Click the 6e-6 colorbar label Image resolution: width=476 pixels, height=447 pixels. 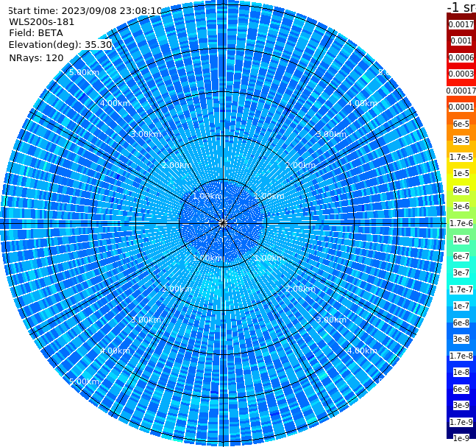point(461,190)
